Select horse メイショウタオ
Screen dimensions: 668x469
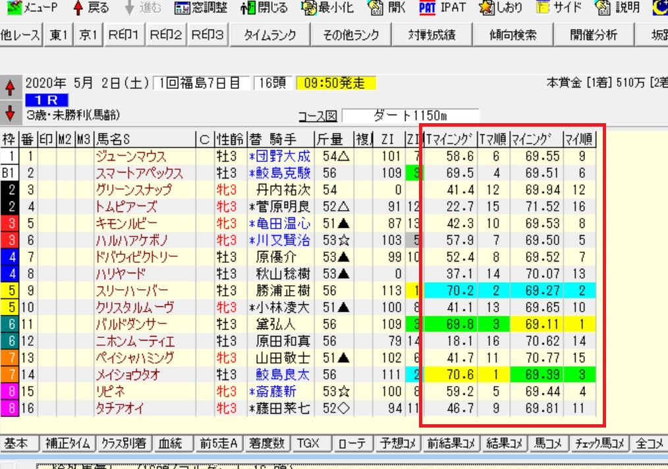pyautogui.click(x=128, y=375)
